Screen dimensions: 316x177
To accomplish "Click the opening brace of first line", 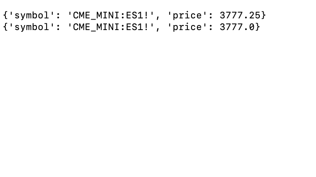I will coord(5,15).
